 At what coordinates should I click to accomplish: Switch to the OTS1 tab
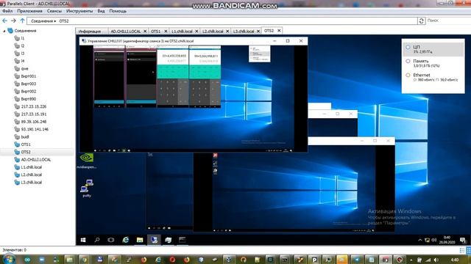(155, 31)
